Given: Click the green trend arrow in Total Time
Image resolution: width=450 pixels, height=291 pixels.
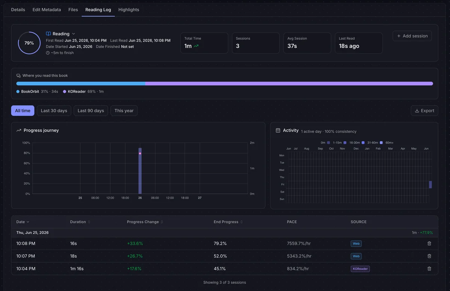Looking at the screenshot, I should point(196,46).
